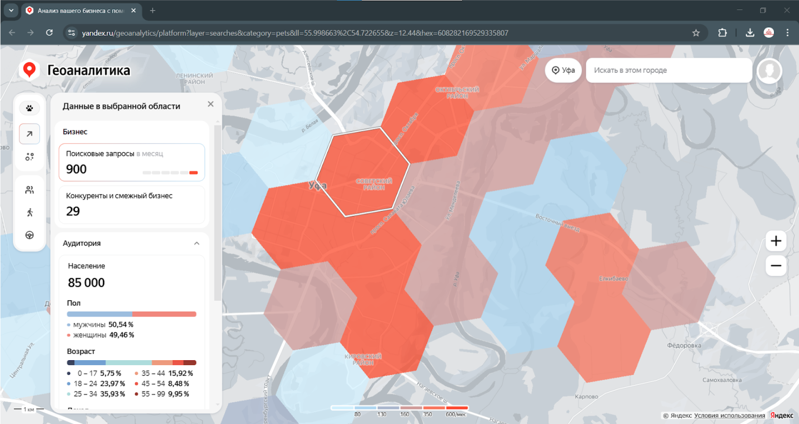Open Chrome downloads

(750, 33)
